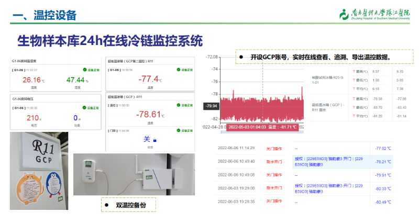Click the red T icon beside -78.58 maximum
The width and height of the screenshot is (419, 224).
tap(354, 98)
